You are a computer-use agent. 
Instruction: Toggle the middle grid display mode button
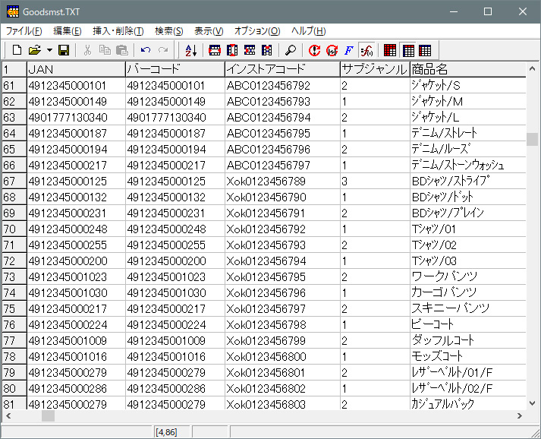(408, 50)
